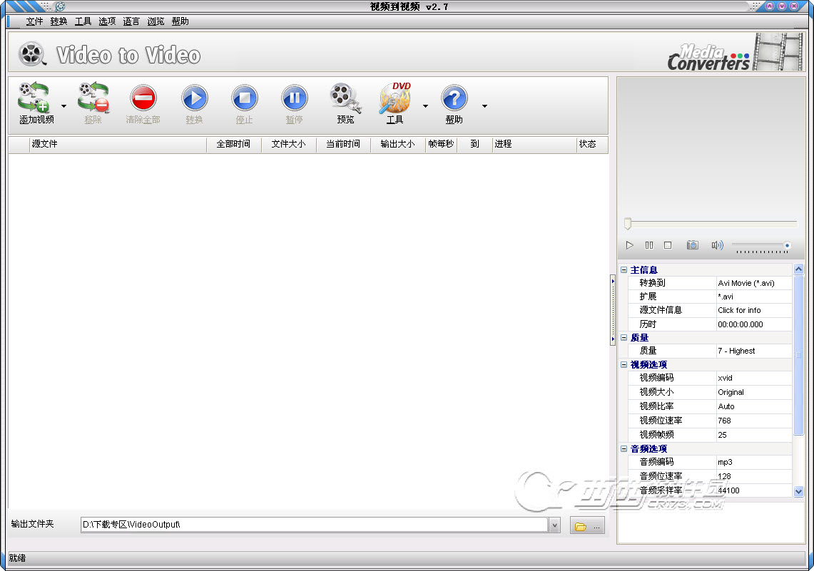Click the Add Video (添加视频) icon

[34, 98]
